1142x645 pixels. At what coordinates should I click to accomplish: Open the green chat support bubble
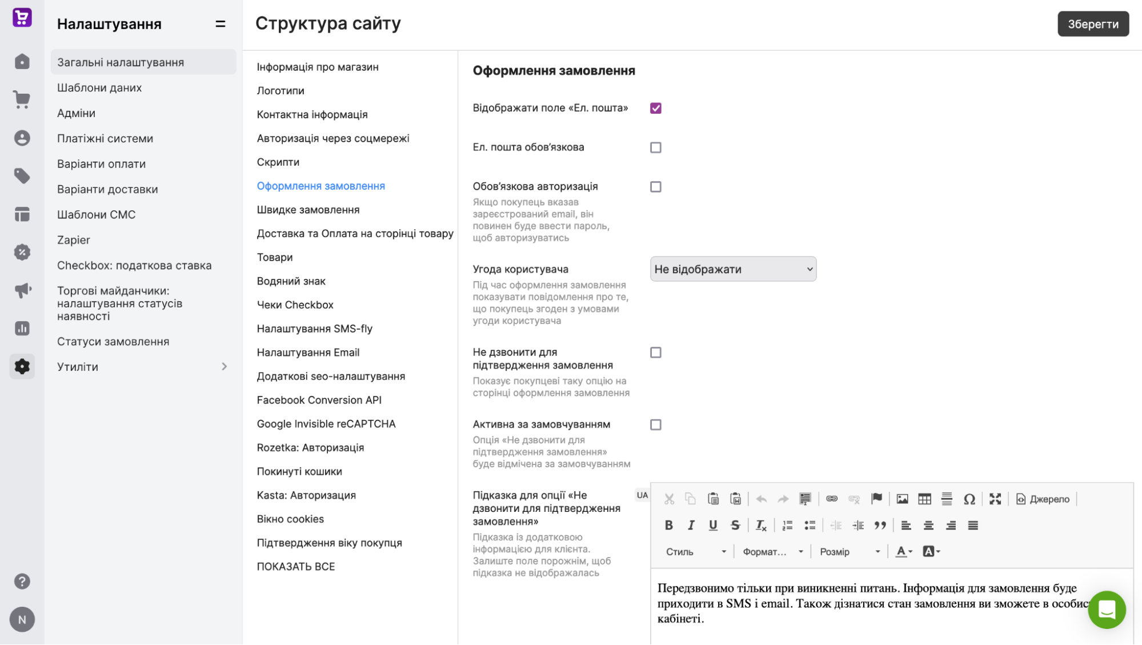[1107, 610]
